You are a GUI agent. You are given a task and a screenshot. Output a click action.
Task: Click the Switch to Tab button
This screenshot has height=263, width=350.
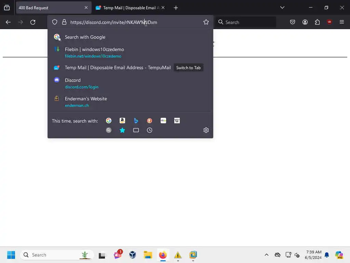(188, 68)
